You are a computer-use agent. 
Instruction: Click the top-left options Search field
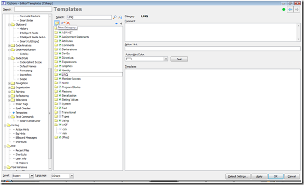(x=33, y=9)
